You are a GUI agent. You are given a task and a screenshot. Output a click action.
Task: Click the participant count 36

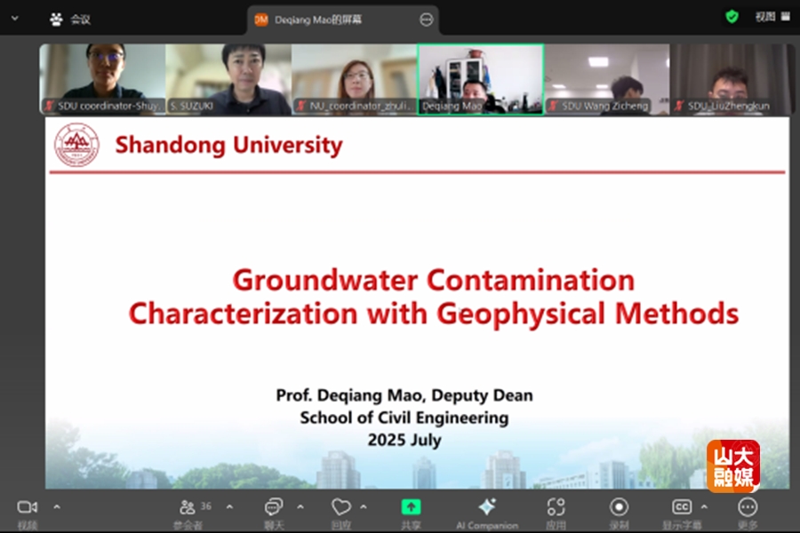coord(205,506)
